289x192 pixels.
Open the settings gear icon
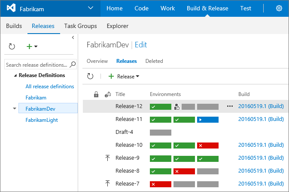tap(279, 8)
